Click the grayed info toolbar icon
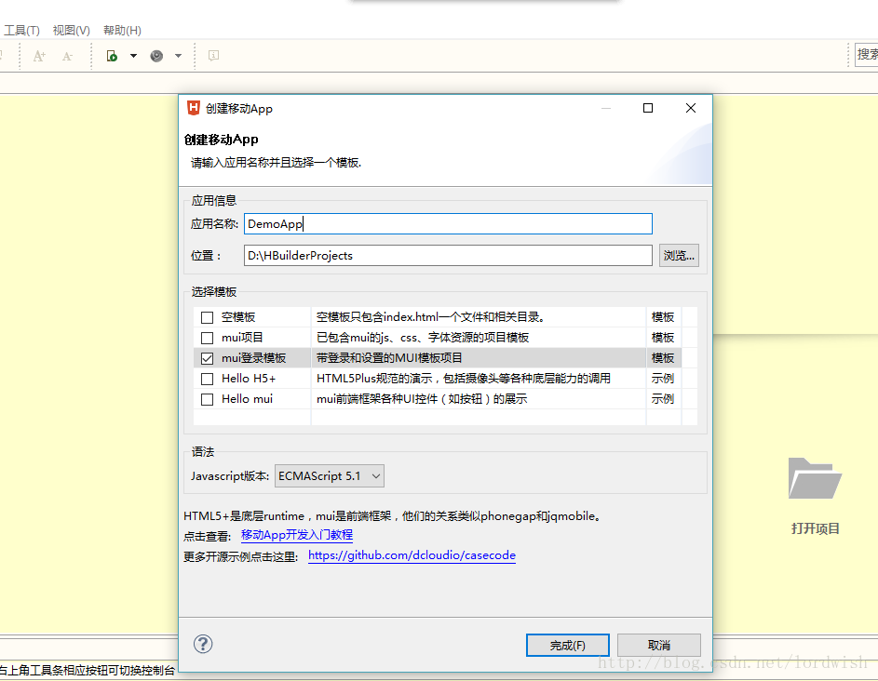 click(213, 56)
